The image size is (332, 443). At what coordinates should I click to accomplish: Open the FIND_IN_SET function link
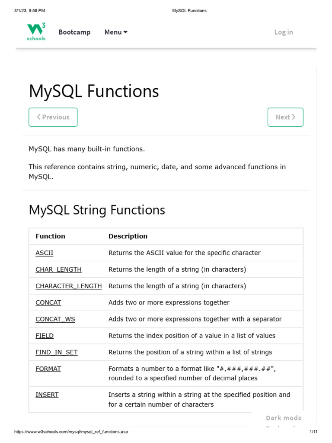(x=57, y=352)
